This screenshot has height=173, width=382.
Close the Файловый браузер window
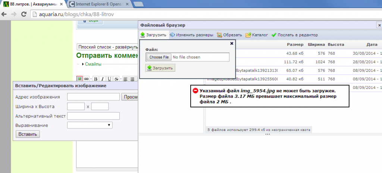click(379, 25)
